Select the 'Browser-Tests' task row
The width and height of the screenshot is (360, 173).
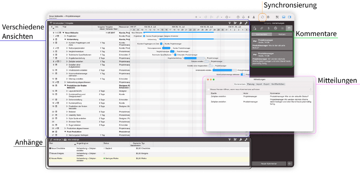[90, 122]
